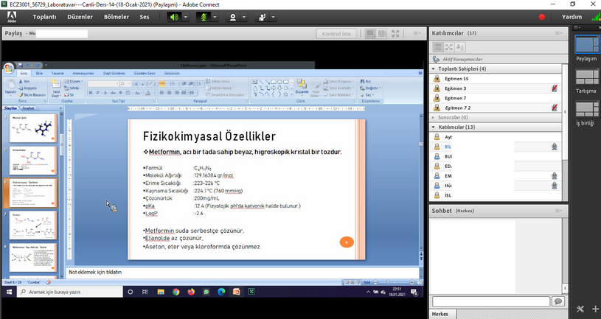This screenshot has width=601, height=319.
Task: Click the chat message input field
Action: [x=490, y=301]
